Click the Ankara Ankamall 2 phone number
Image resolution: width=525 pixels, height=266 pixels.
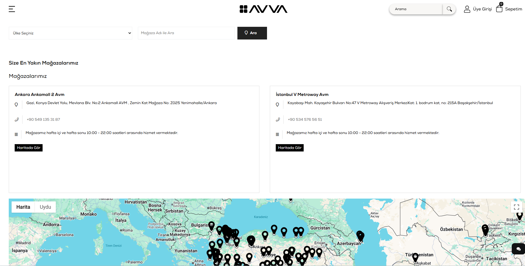coord(43,120)
